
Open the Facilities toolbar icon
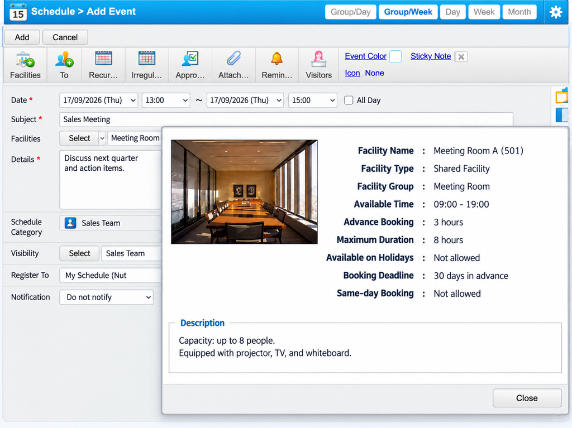pos(25,65)
